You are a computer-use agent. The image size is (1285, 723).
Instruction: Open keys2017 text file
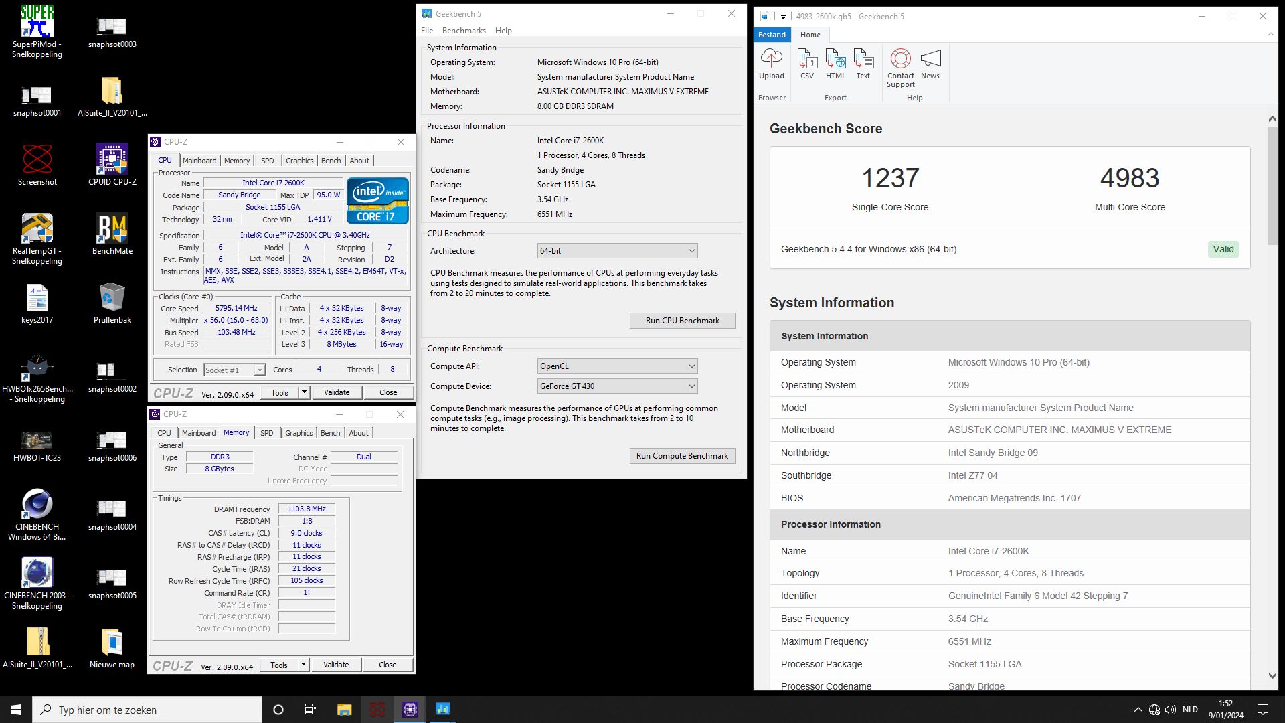[37, 303]
